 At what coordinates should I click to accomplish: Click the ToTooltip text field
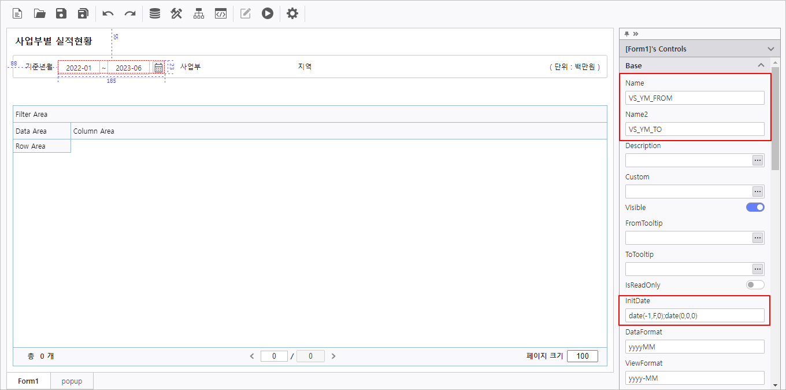pyautogui.click(x=688, y=269)
